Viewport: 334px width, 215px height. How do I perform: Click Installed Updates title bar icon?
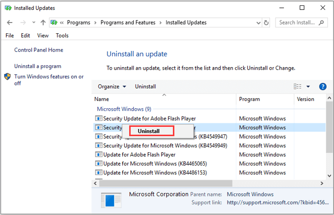point(8,8)
